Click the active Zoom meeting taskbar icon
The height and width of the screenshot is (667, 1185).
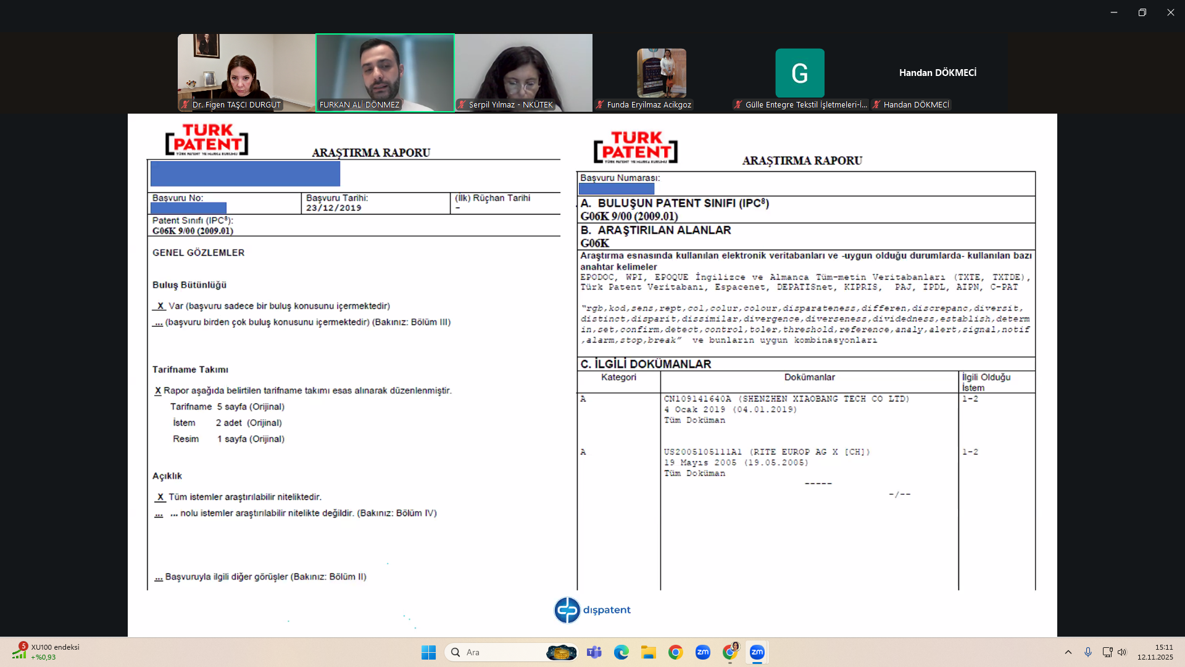click(757, 652)
